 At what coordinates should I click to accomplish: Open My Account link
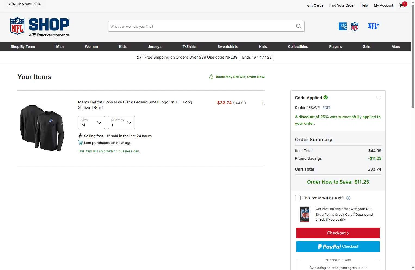pyautogui.click(x=383, y=5)
